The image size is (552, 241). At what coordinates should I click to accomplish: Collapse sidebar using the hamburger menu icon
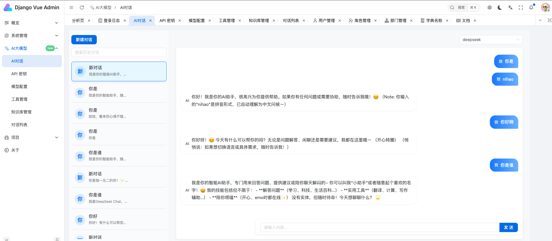pos(71,8)
